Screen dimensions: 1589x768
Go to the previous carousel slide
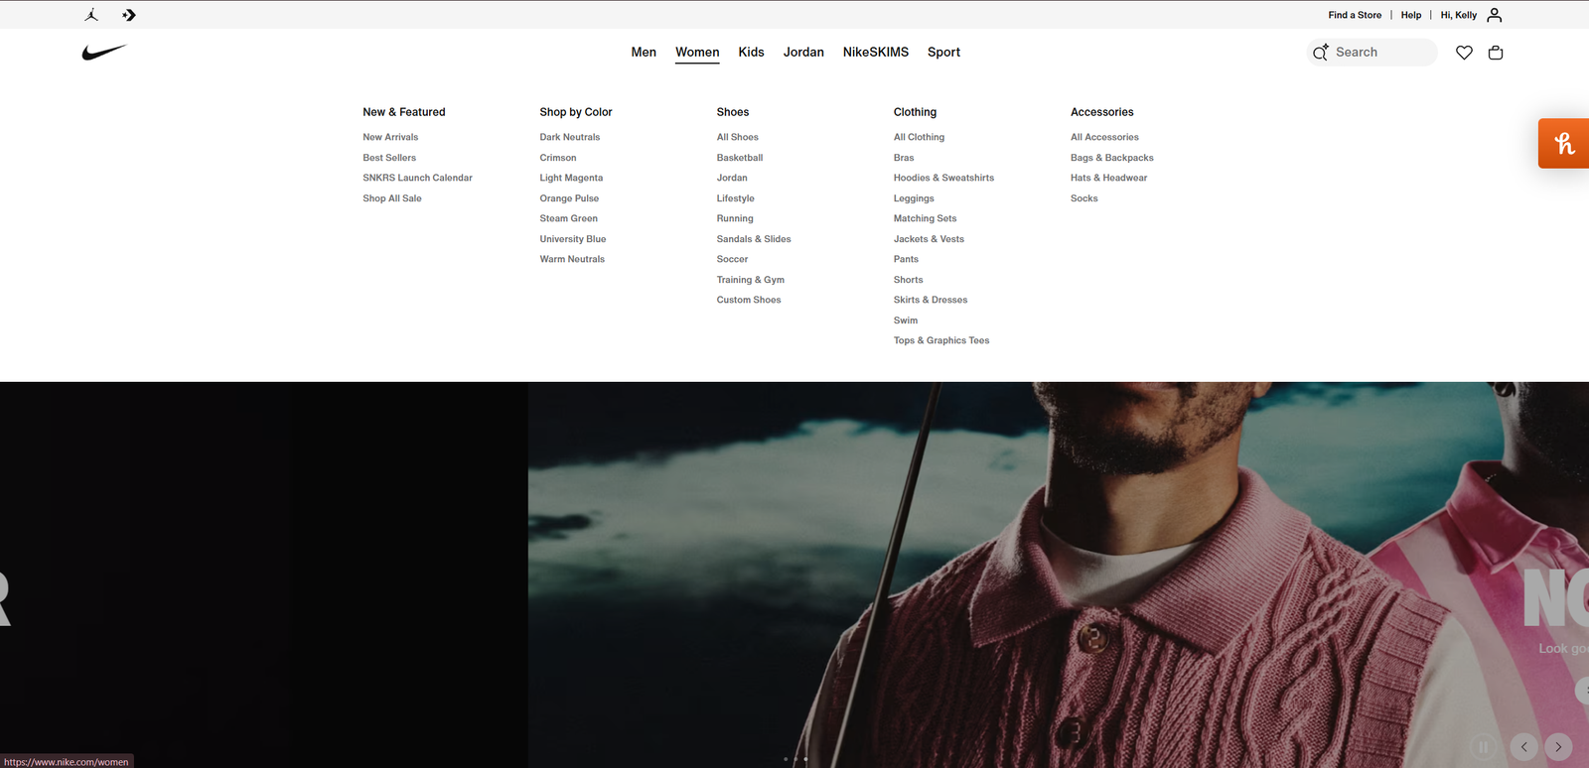coord(1523,747)
